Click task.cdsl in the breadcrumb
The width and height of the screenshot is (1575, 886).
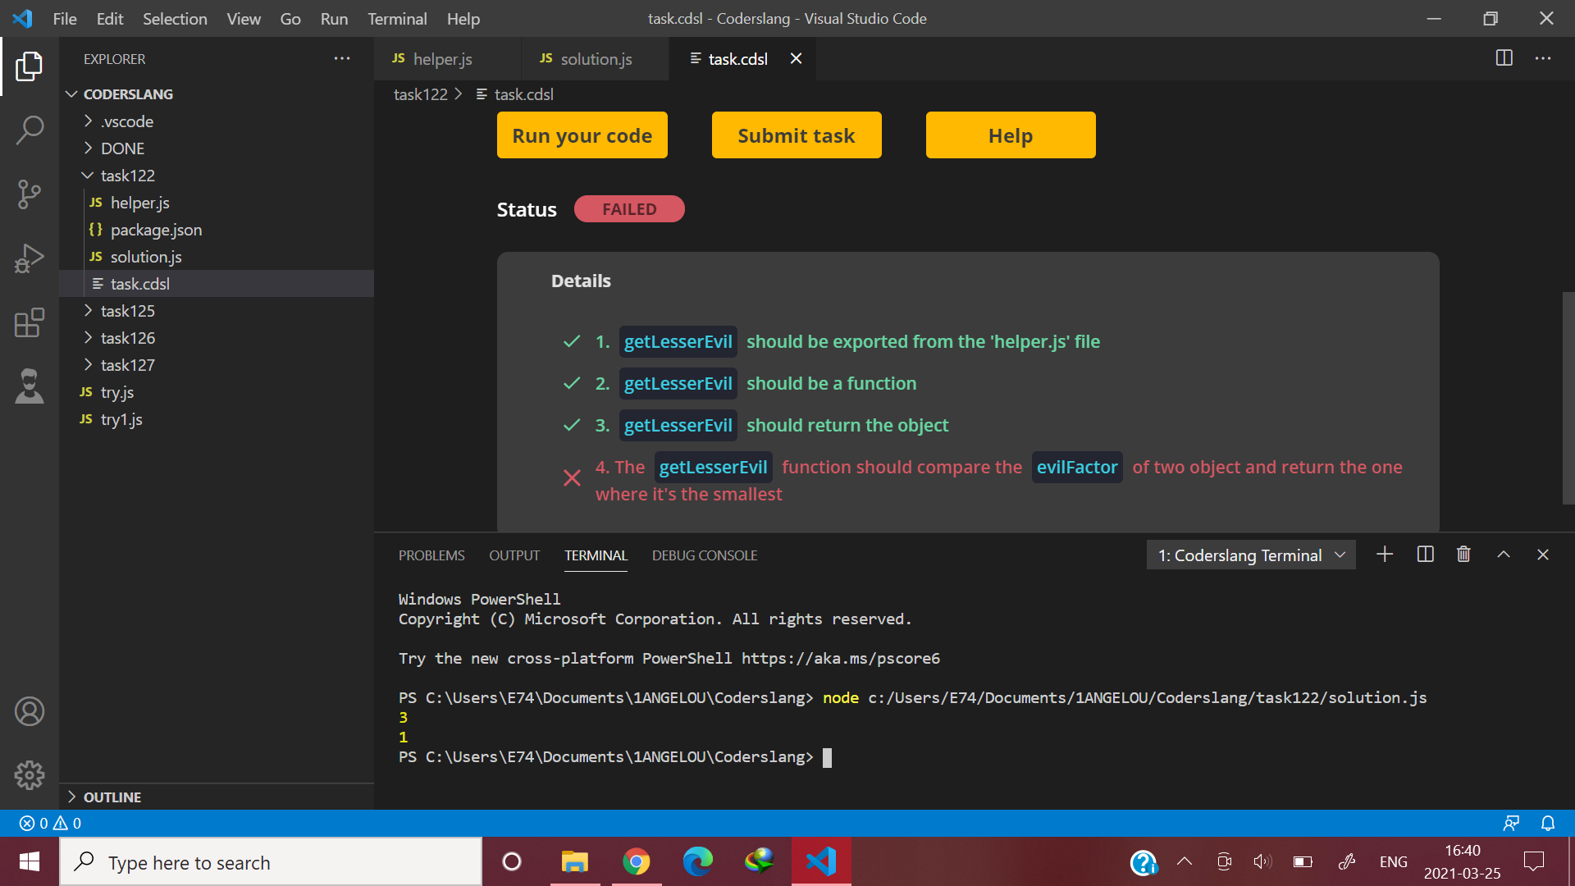[524, 94]
